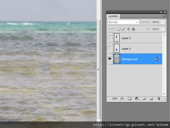Image resolution: width=170 pixels, height=128 pixels.
Task: Lock image pixels brush icon
Action: (124, 29)
